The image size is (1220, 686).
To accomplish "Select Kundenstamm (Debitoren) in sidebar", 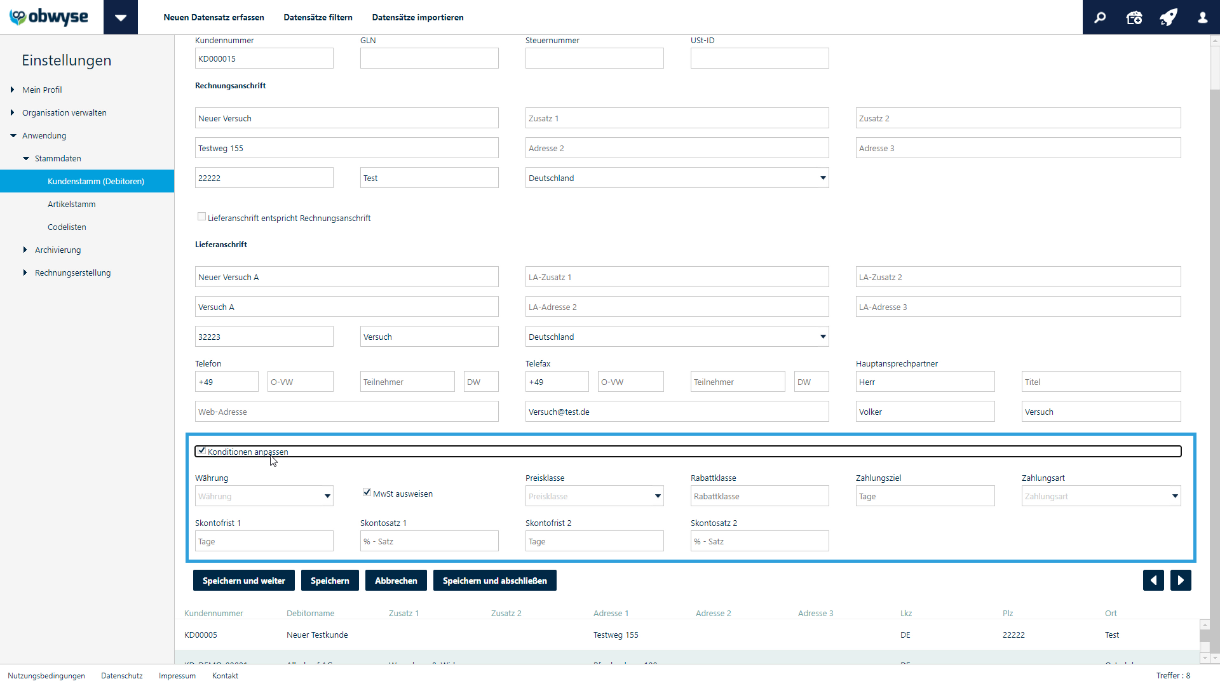I will (x=87, y=181).
